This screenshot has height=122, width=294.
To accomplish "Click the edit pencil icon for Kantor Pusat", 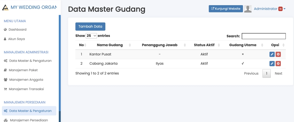I will coord(272,54).
